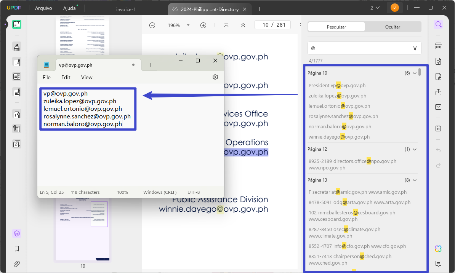Open the comments chat icon at bottom right
Image resolution: width=455 pixels, height=273 pixels.
[439, 263]
